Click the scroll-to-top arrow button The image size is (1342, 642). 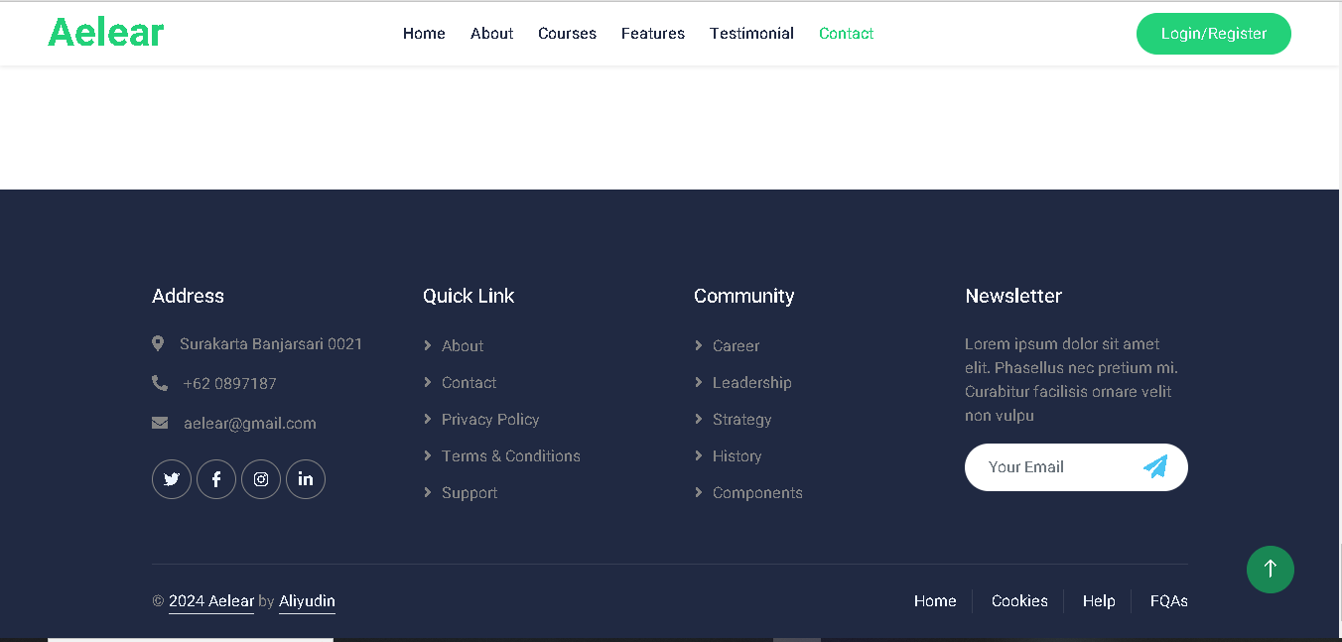[x=1270, y=570]
